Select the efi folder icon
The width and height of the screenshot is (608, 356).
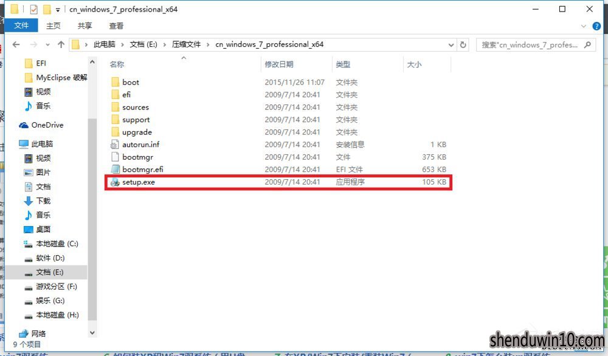pyautogui.click(x=115, y=95)
